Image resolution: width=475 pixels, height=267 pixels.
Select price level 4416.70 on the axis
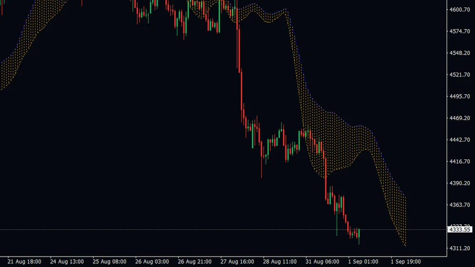coord(459,161)
